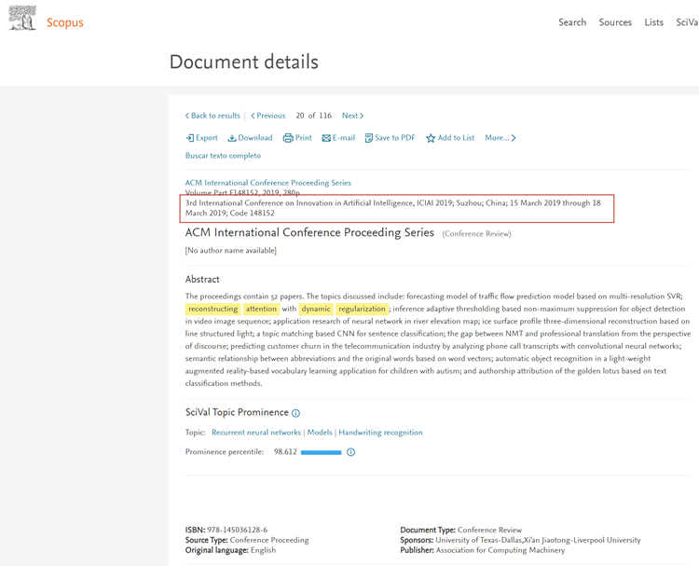Viewport: 699px width, 566px height.
Task: Click the Association for Computing Machinery publisher
Action: [500, 550]
